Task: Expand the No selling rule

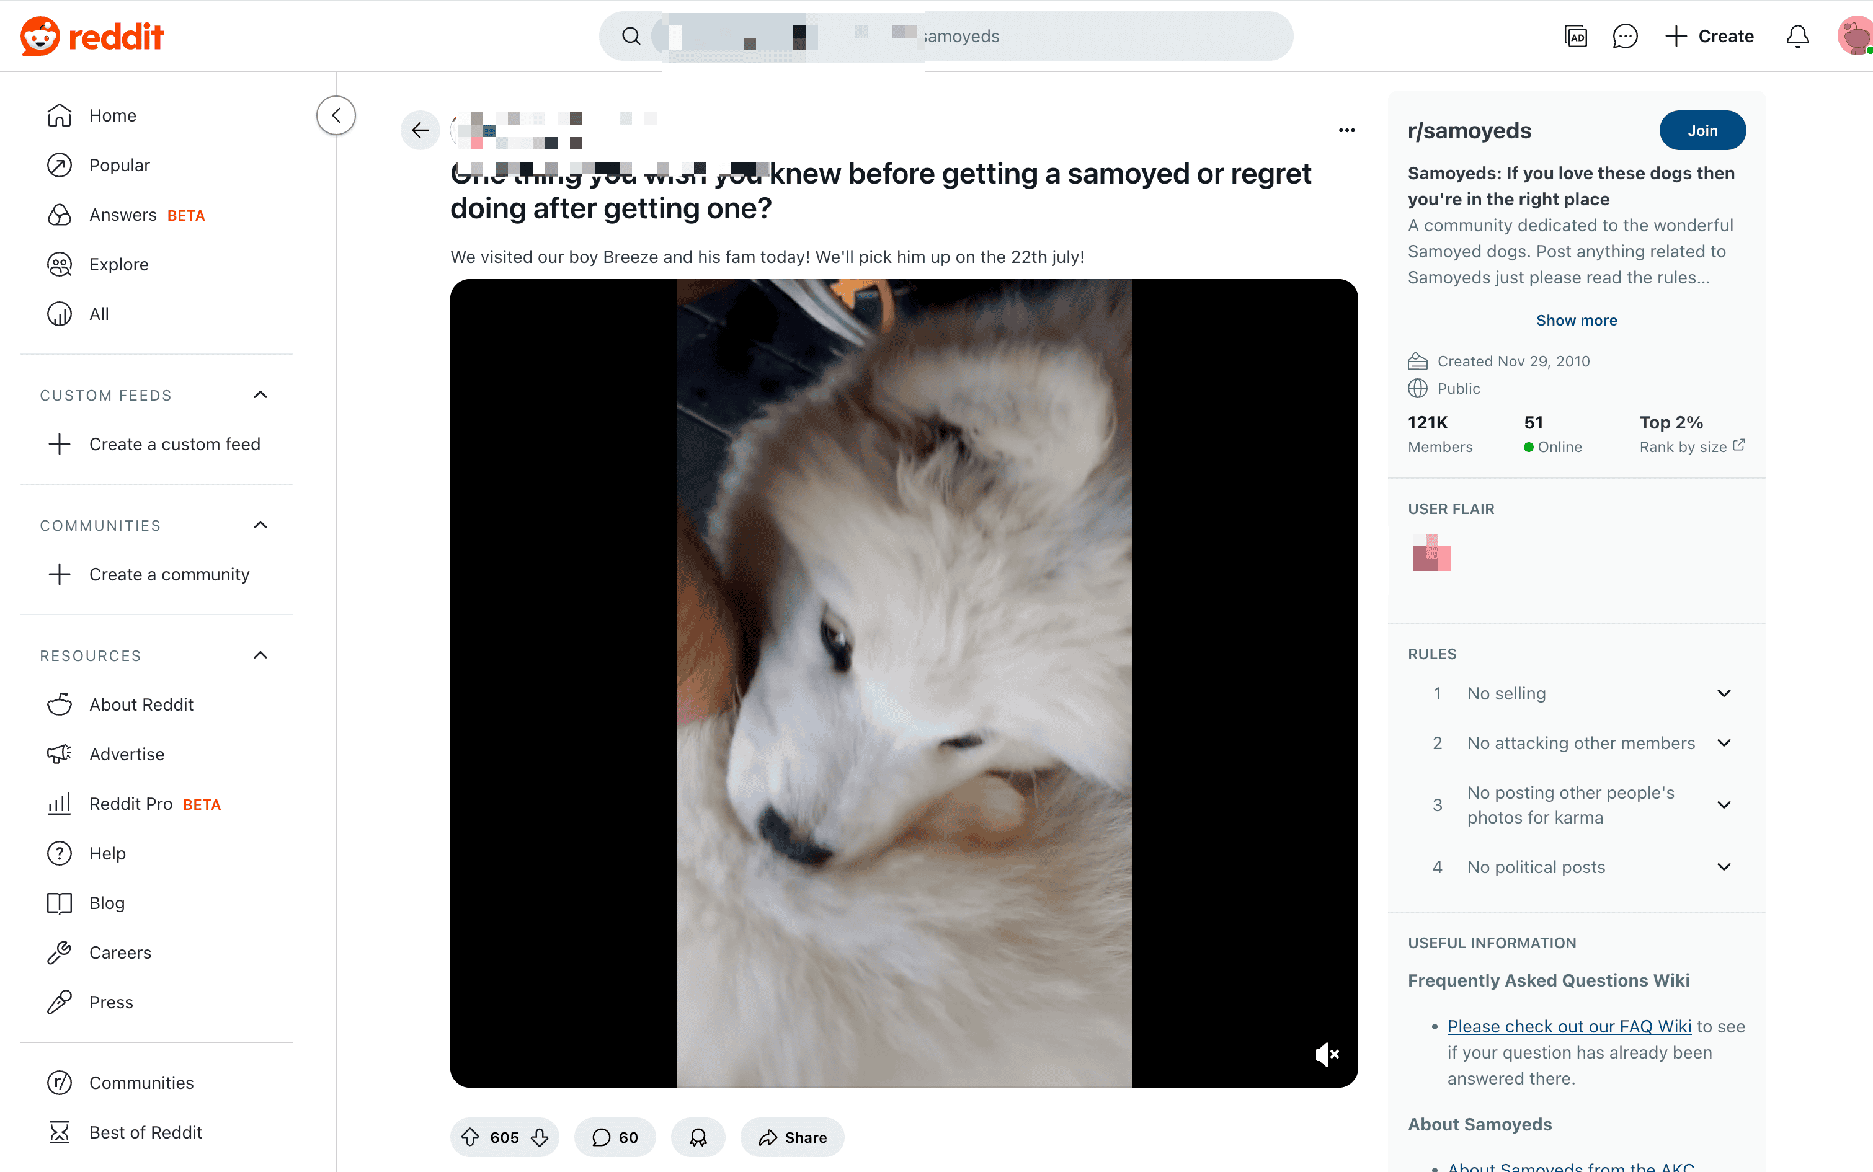Action: [x=1724, y=693]
